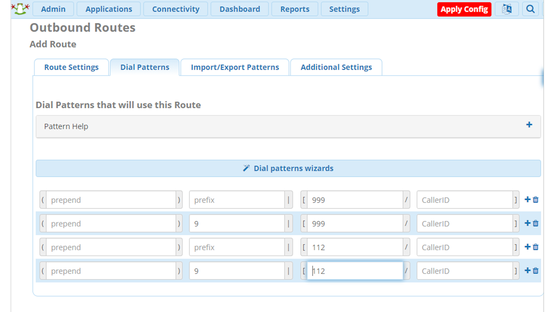The width and height of the screenshot is (555, 312).
Task: Add a row after the last 112 pattern
Action: (x=528, y=270)
